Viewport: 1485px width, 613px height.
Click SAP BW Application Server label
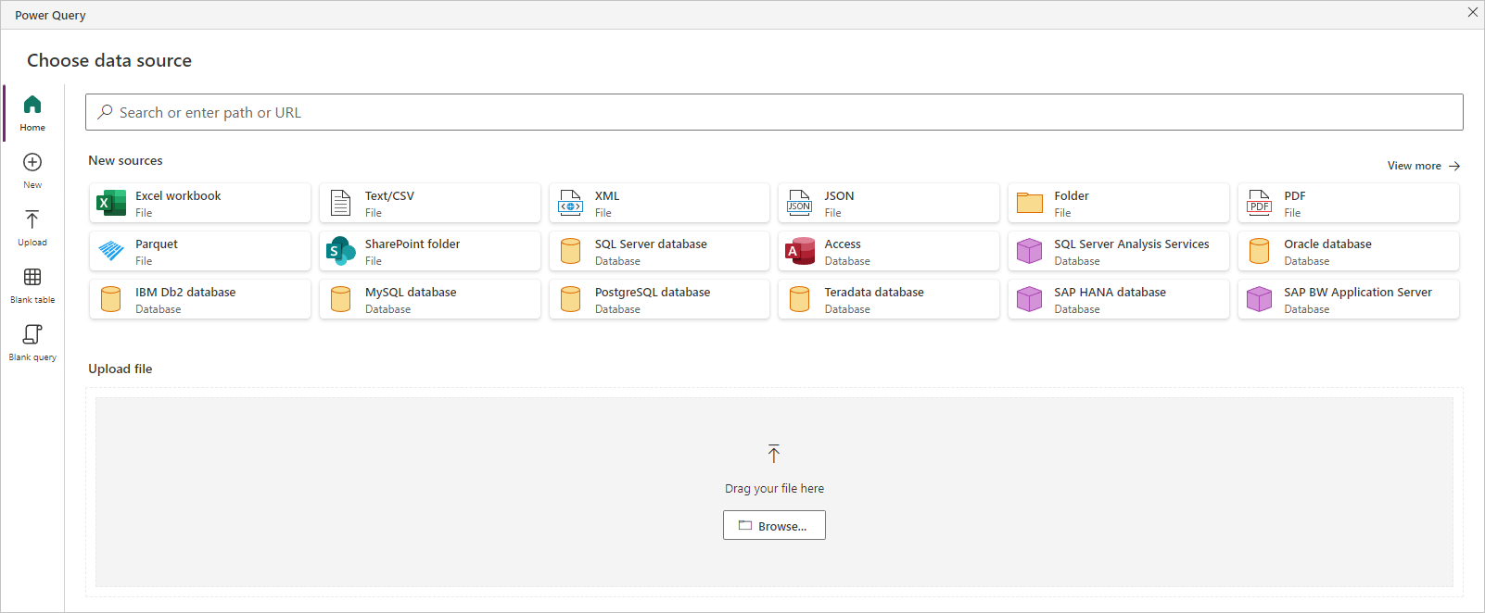point(1358,292)
